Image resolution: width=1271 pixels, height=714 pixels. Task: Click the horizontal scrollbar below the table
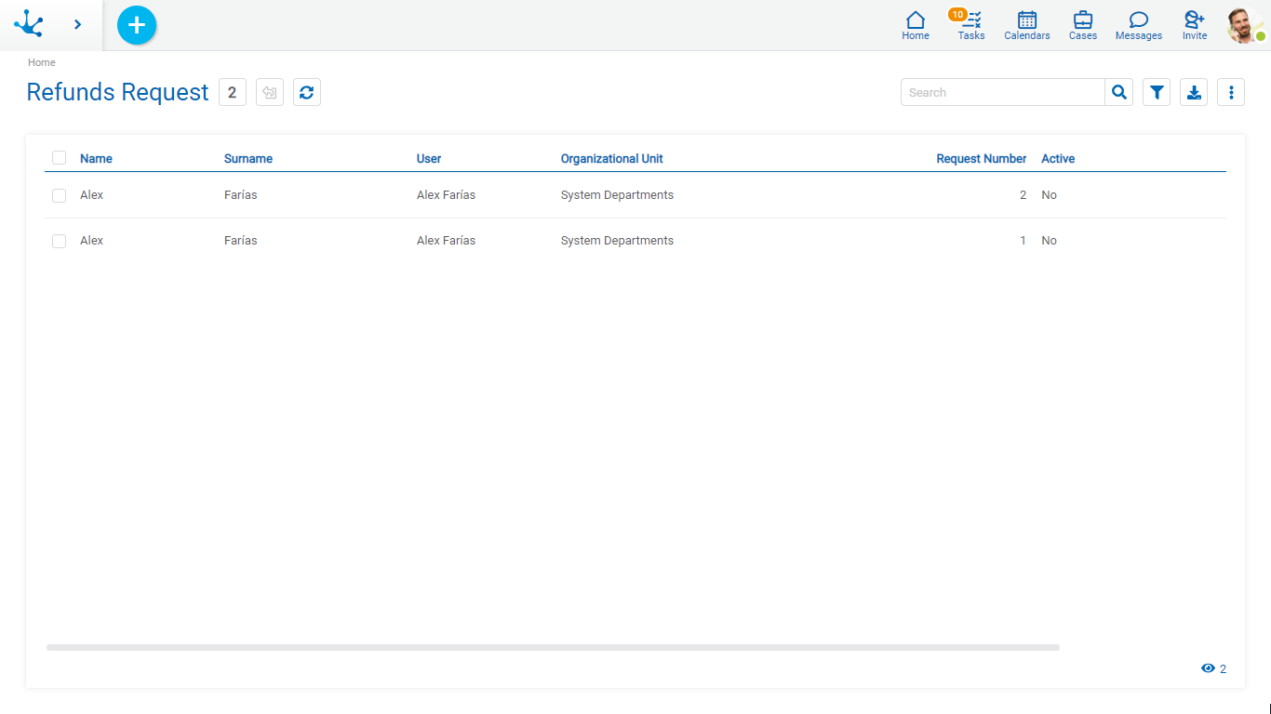point(553,647)
